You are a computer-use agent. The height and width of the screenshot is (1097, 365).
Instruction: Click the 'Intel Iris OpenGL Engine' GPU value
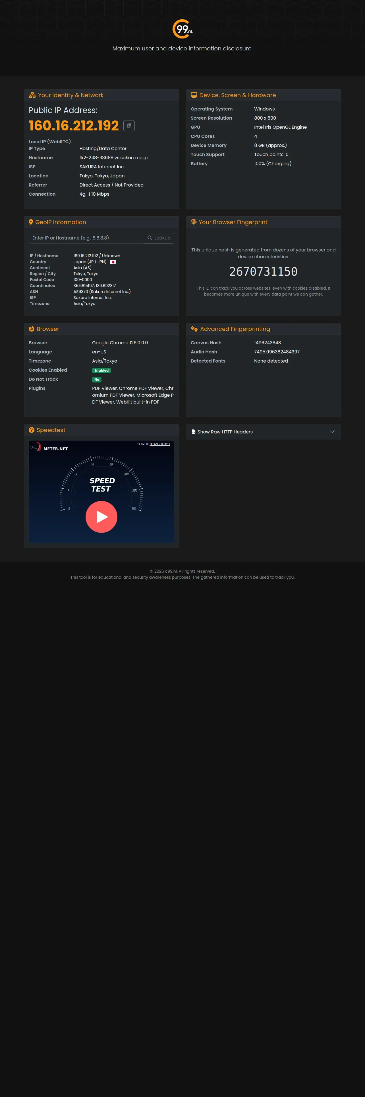(x=281, y=127)
